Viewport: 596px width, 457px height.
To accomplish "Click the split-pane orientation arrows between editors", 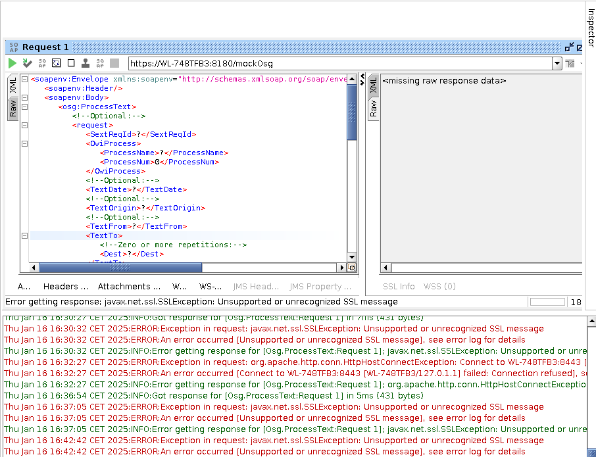I will point(362,79).
